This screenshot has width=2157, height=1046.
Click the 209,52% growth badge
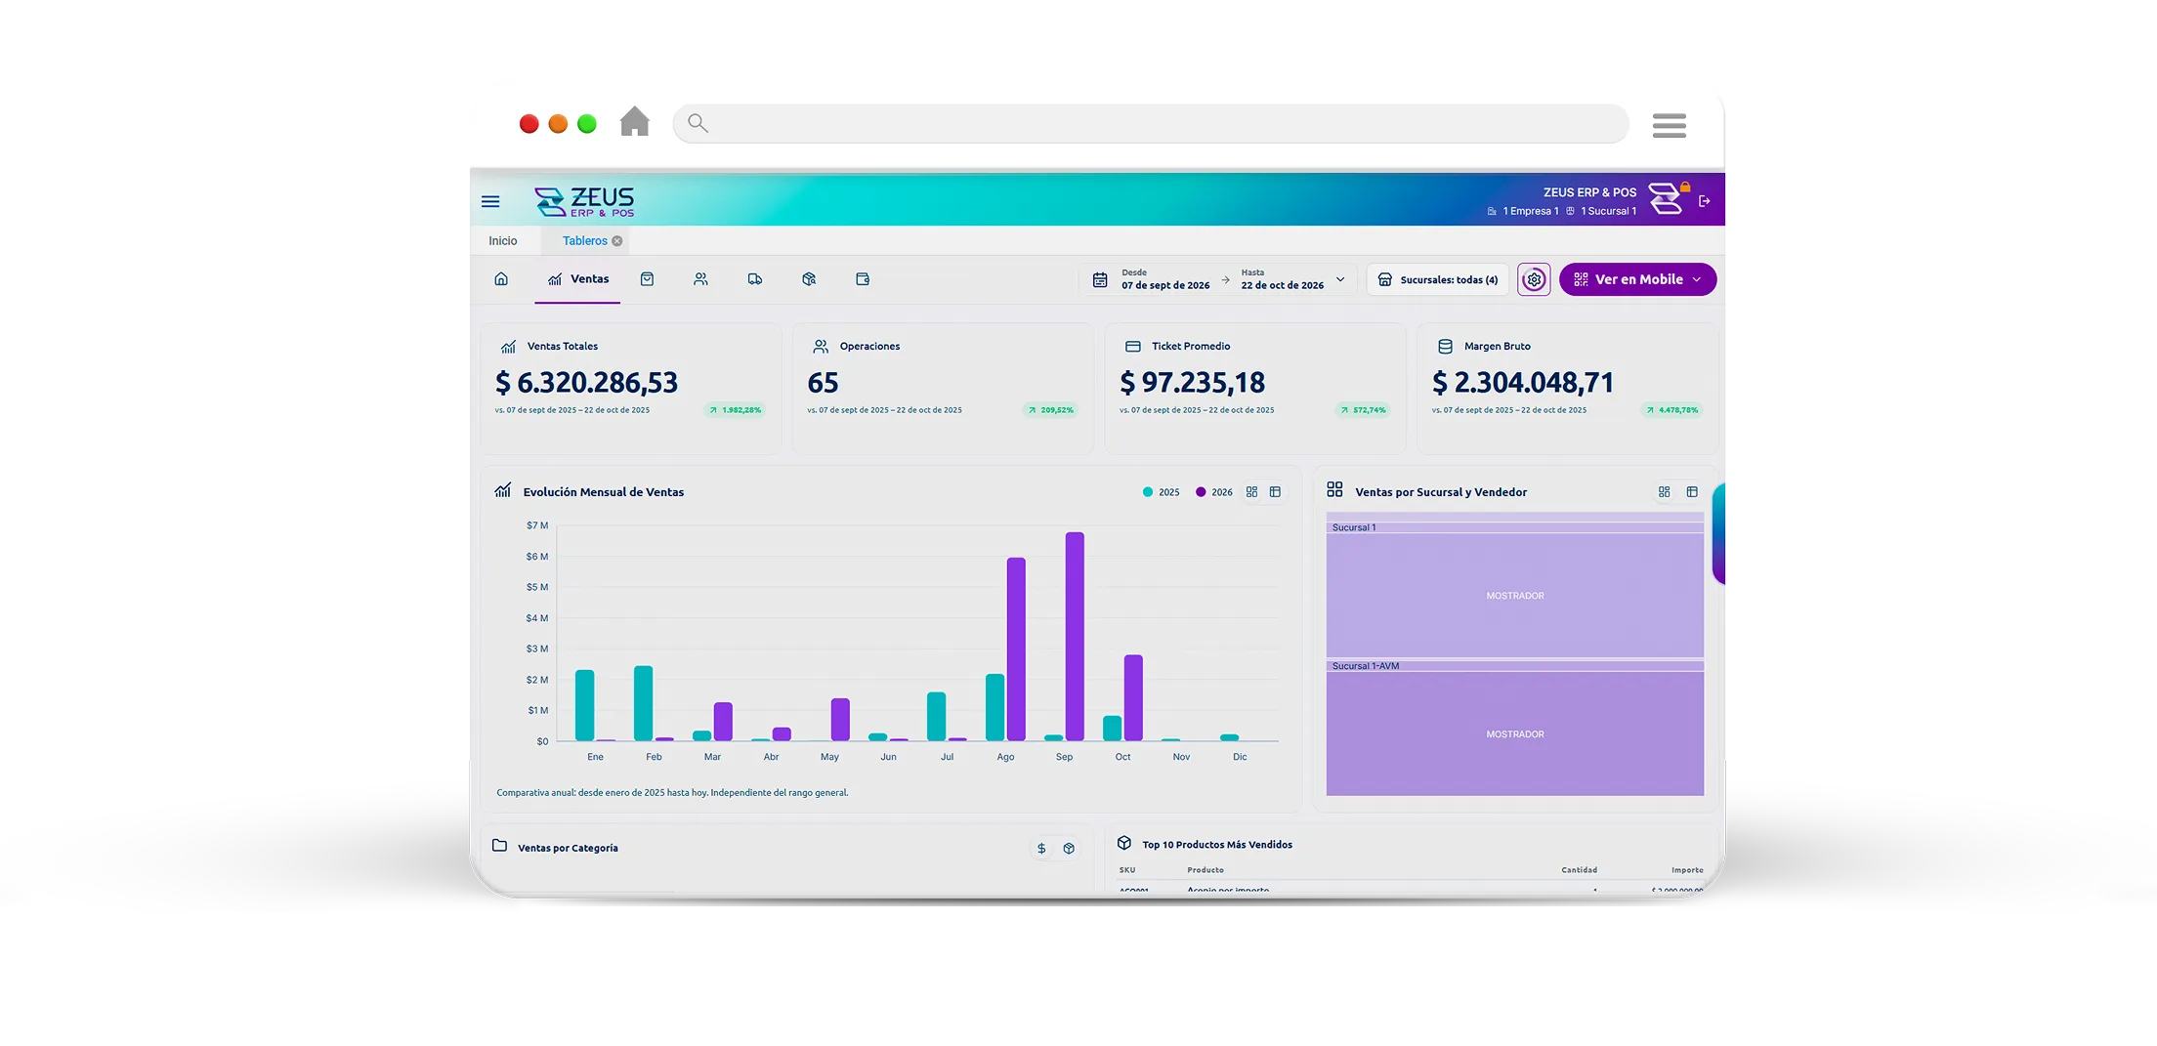click(1051, 410)
